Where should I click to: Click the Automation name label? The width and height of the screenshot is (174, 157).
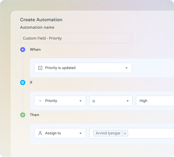(37, 27)
